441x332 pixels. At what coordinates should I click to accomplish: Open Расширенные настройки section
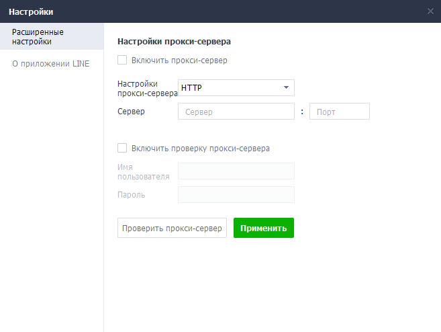pos(52,36)
